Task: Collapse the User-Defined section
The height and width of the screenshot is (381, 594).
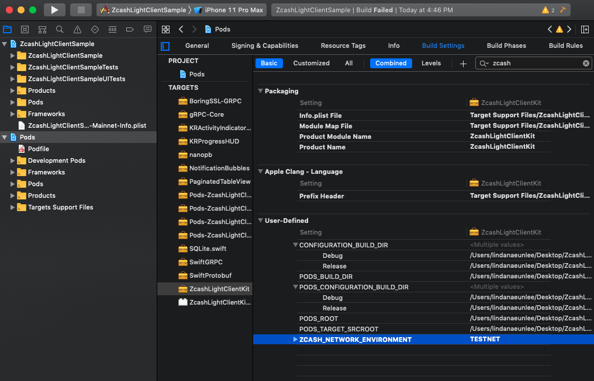Action: point(261,221)
